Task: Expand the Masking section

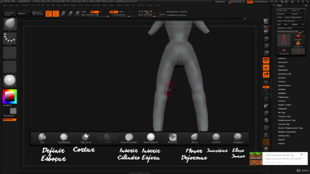Action: [282, 89]
